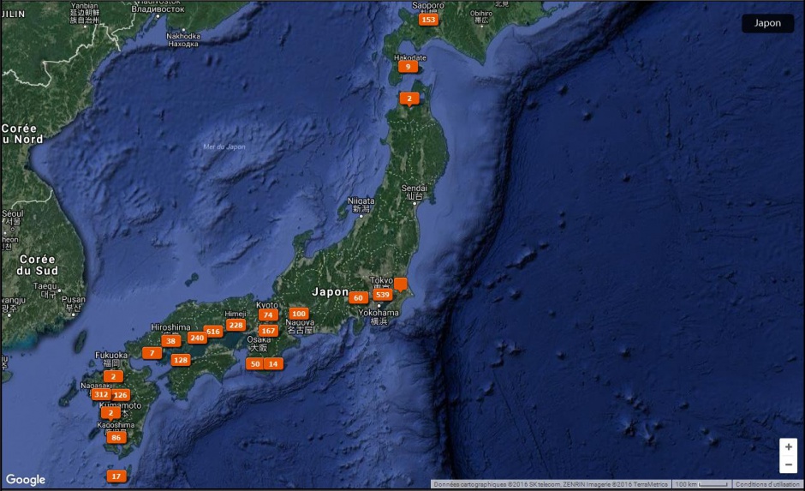Screen dimensions: 805x491
Task: Click the Google logo
Action: (x=26, y=480)
